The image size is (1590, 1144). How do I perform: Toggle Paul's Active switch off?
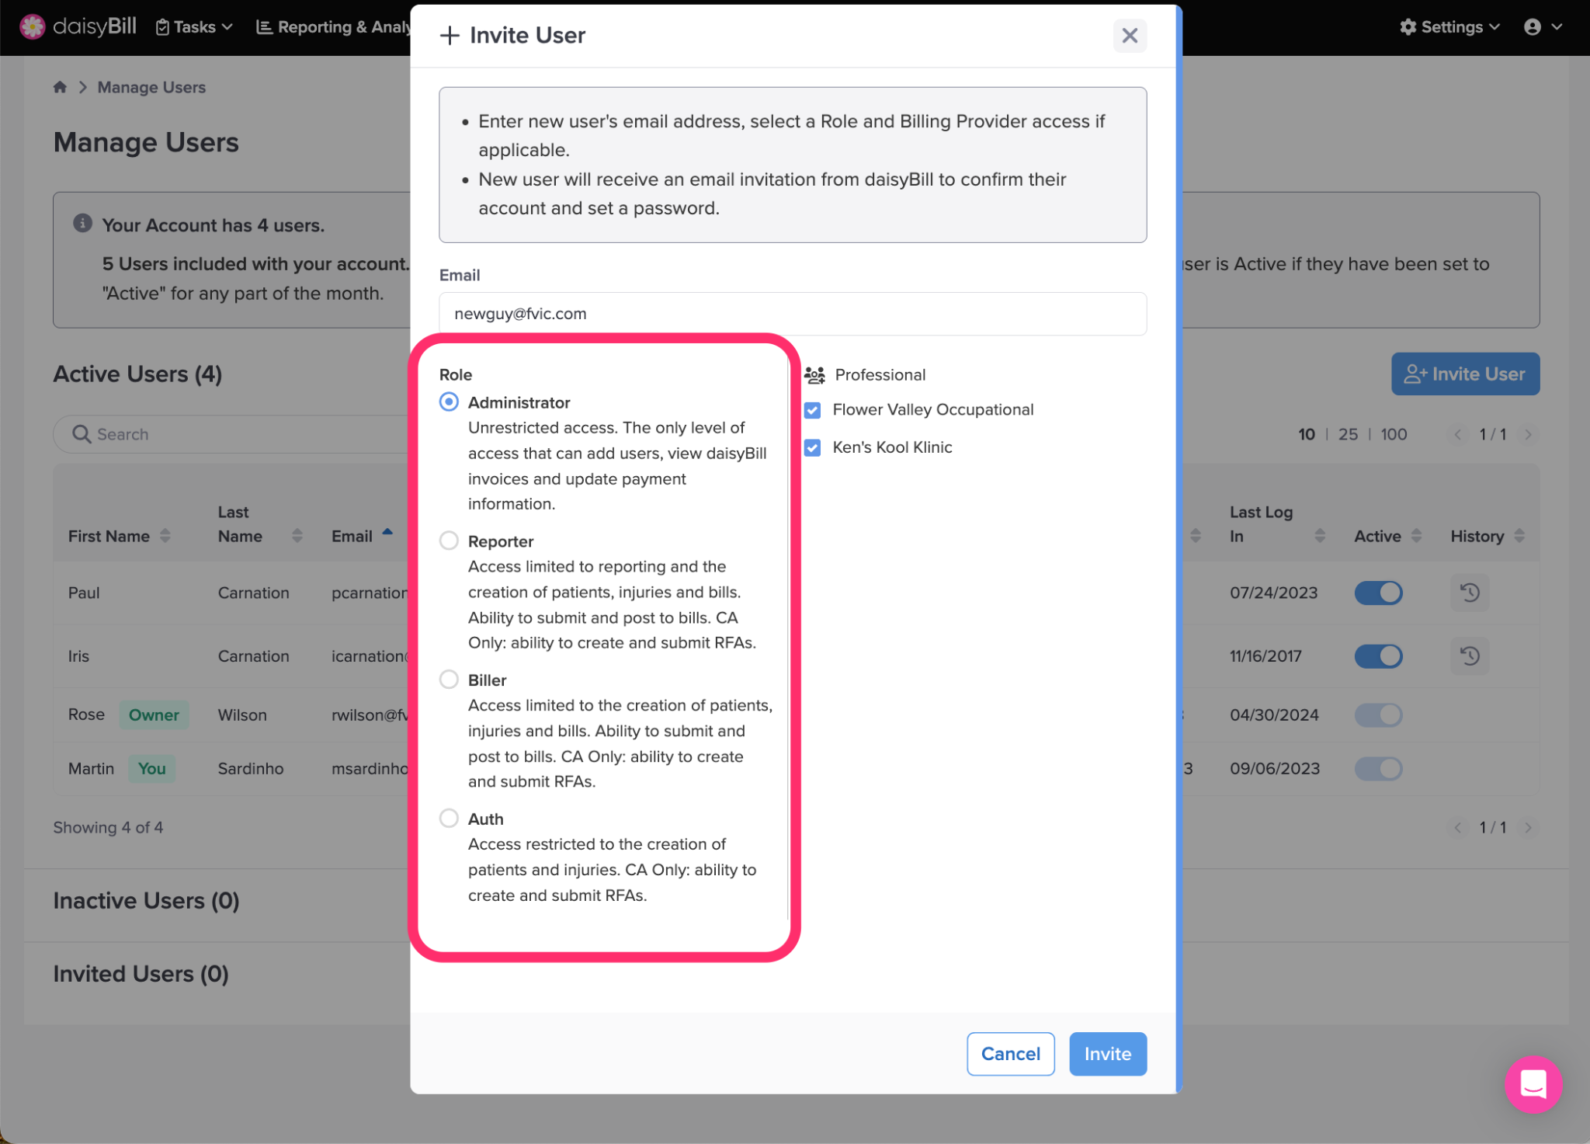[1378, 593]
